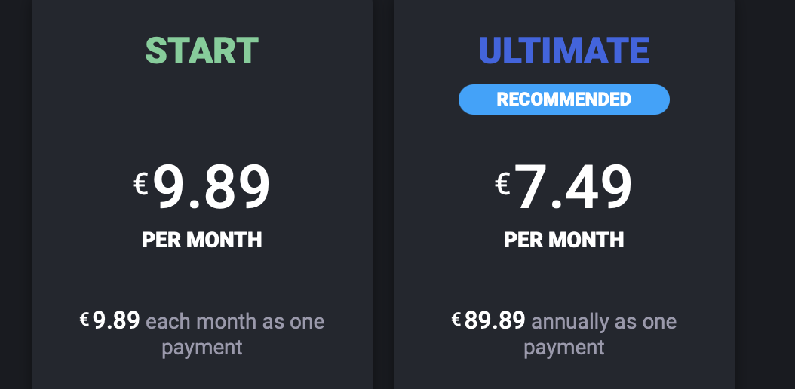
Task: Click the large euro symbol beside 7.49
Action: click(x=502, y=184)
